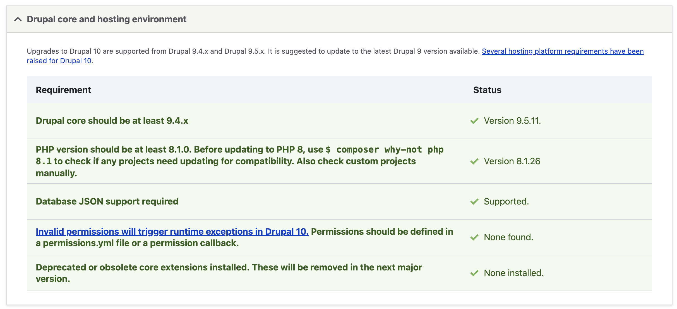Screen dimensions: 677x309
Task: Click 'Drupal core should be at least 9.4.x'
Action: pyautogui.click(x=112, y=121)
